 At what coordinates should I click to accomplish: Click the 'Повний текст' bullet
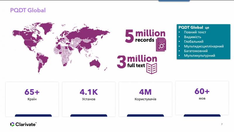pos(195,32)
